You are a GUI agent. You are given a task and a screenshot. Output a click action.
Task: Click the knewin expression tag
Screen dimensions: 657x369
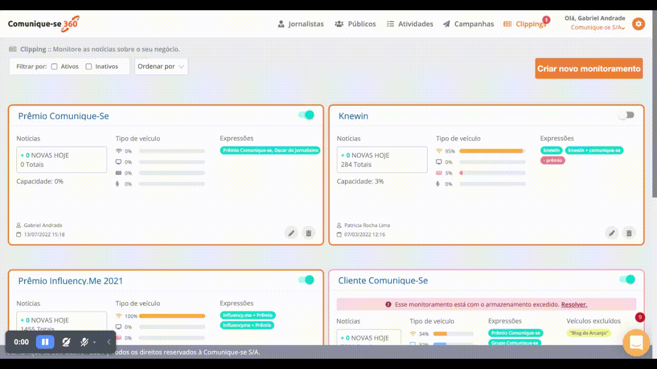tap(552, 150)
